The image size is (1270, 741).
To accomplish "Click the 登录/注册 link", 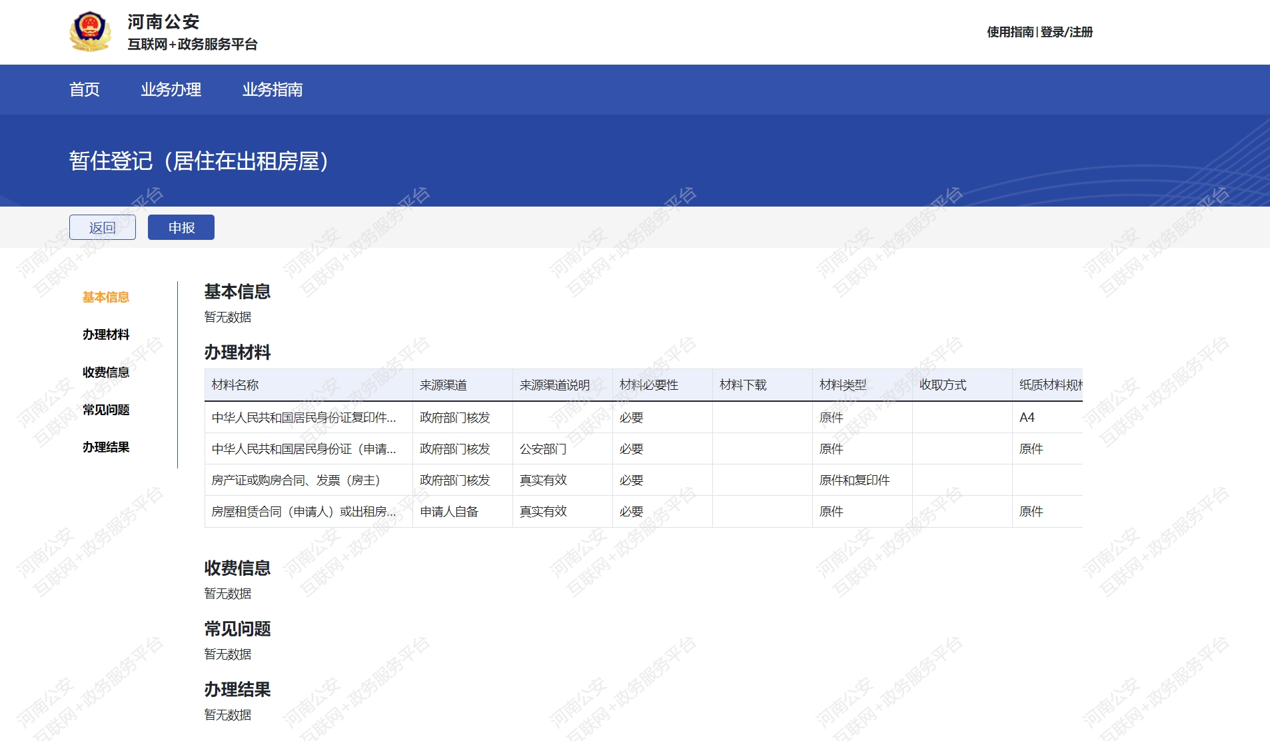I will point(1066,32).
